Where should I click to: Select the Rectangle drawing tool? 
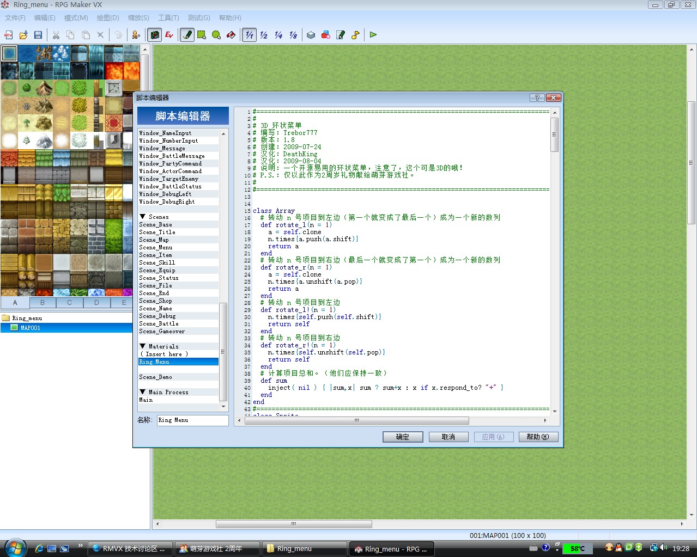(x=202, y=35)
